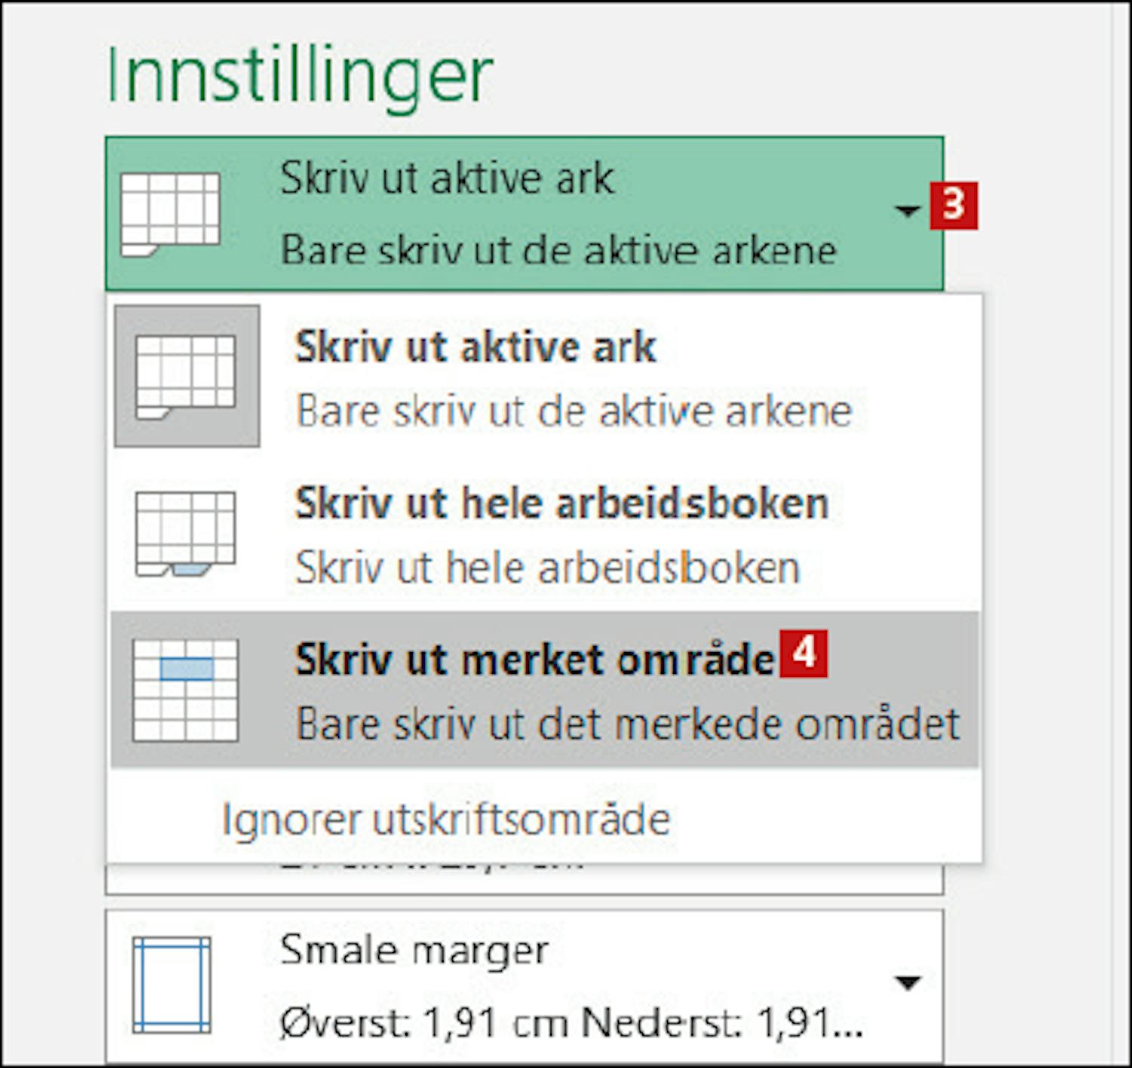Open the "Smale marger" dropdown arrow

907,983
